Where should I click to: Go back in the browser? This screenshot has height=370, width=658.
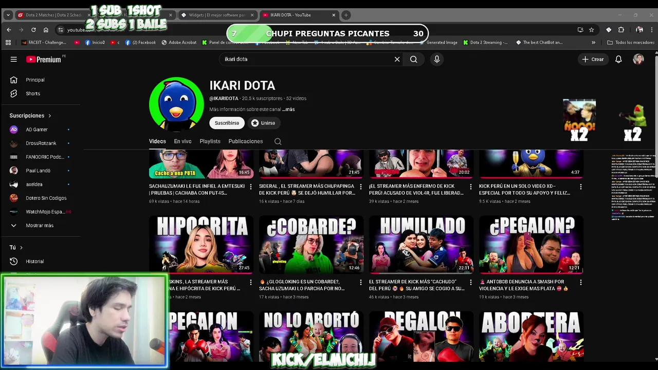point(9,30)
